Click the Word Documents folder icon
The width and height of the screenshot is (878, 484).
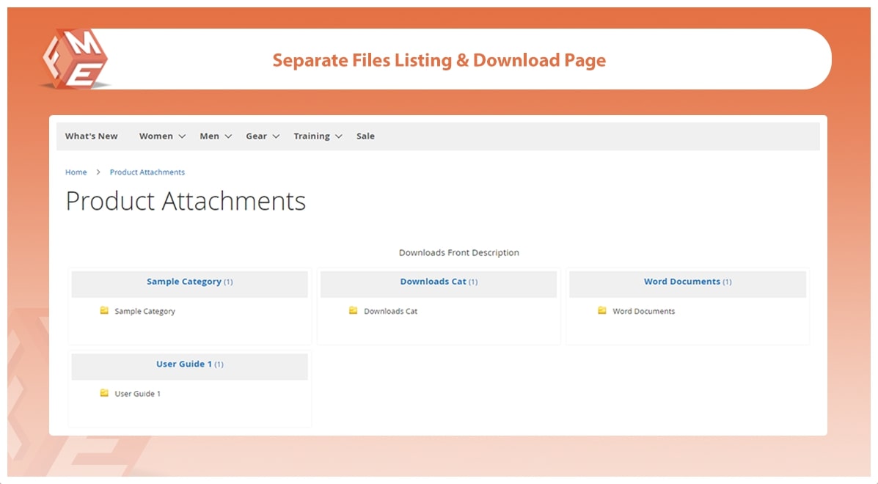point(602,311)
